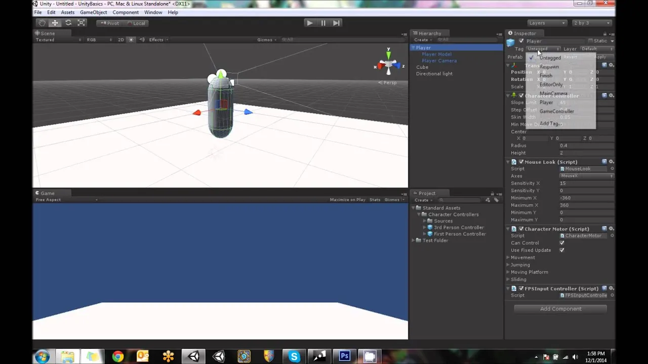Open Transform component gear menu
This screenshot has height=364, width=648.
pos(611,65)
